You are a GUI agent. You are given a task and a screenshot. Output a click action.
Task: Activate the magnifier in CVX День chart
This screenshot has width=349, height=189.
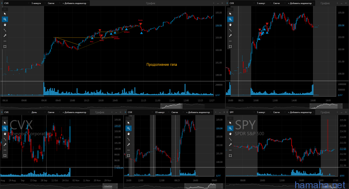5,128
